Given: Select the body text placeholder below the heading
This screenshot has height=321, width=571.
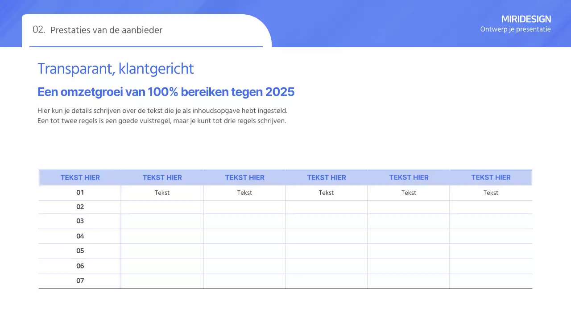Looking at the screenshot, I should click(162, 115).
